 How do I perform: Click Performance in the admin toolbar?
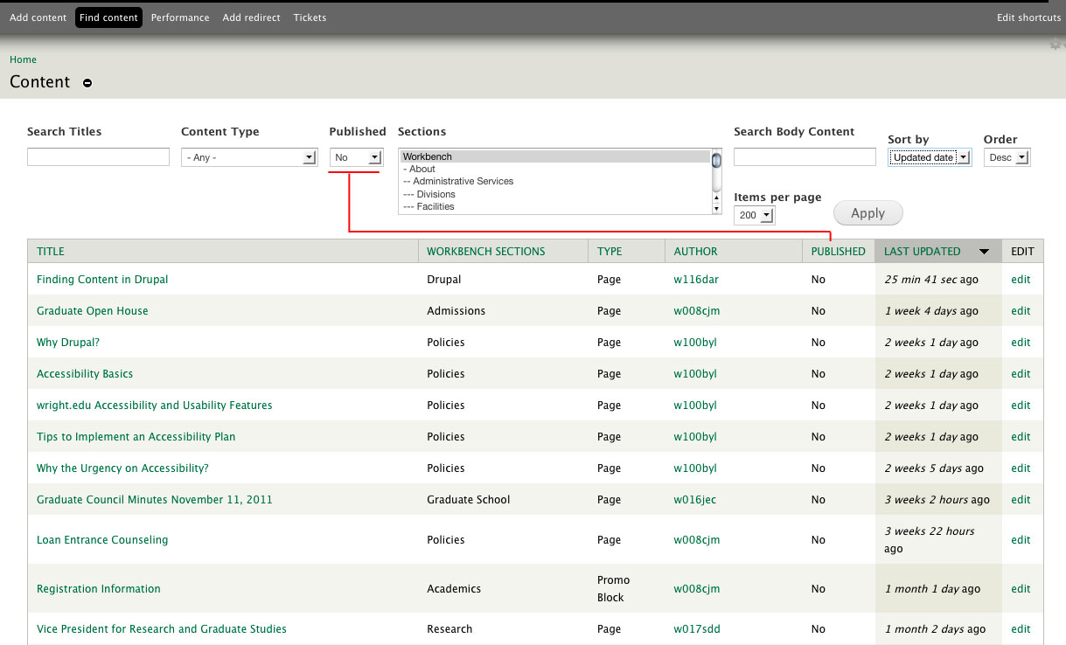[180, 17]
